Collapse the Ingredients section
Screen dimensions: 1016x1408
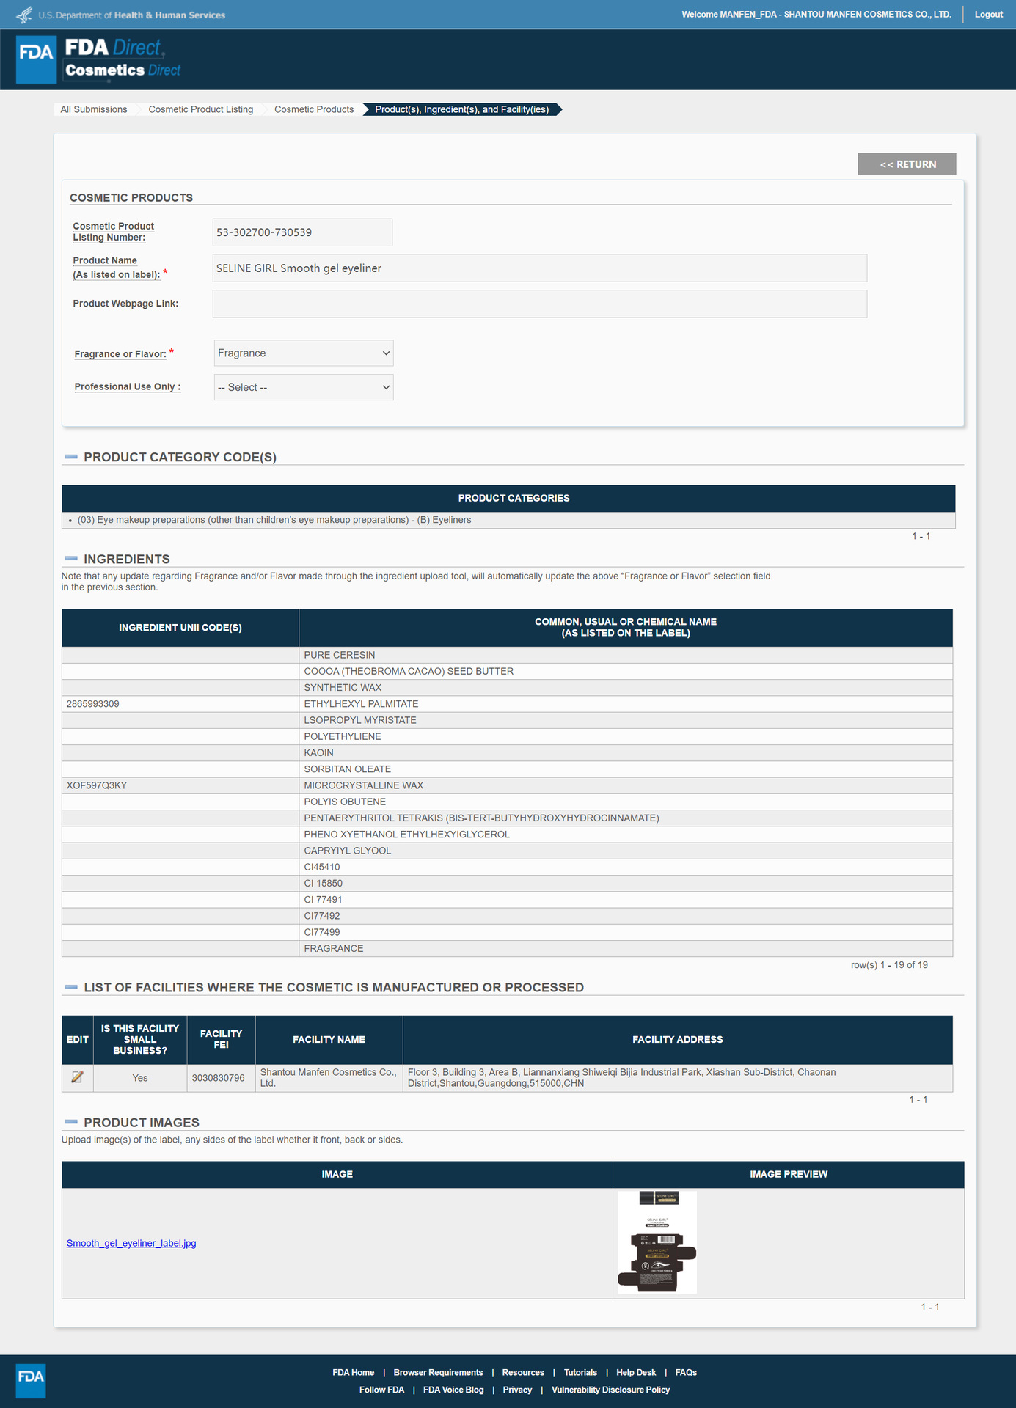[71, 559]
